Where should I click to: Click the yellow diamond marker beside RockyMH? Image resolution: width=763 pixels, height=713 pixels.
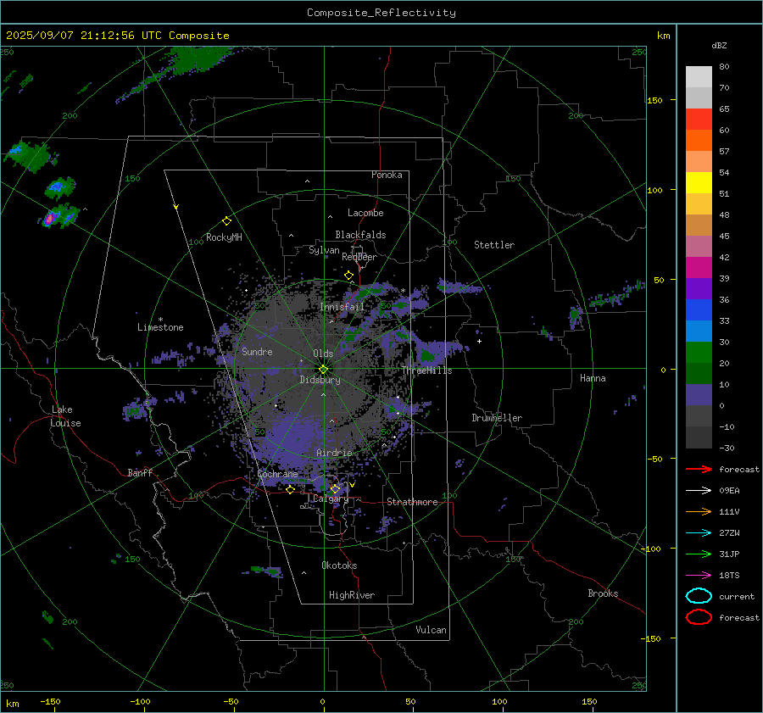[x=226, y=221]
